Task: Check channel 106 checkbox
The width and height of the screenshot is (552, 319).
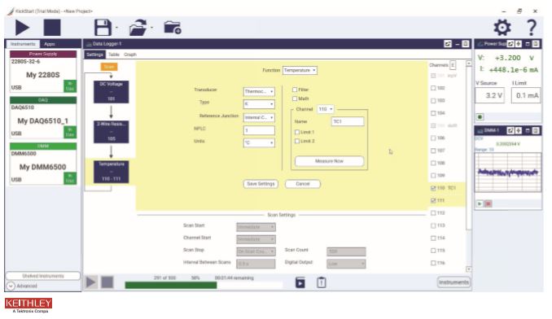Action: click(x=433, y=138)
